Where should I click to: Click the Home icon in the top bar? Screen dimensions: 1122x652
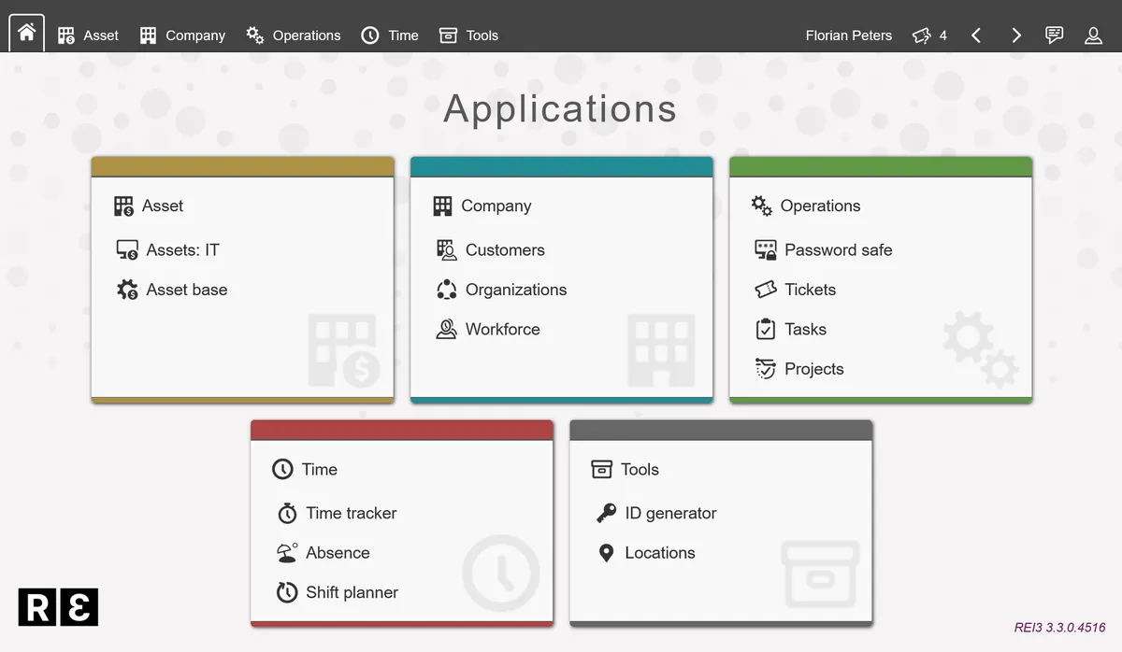pos(26,34)
